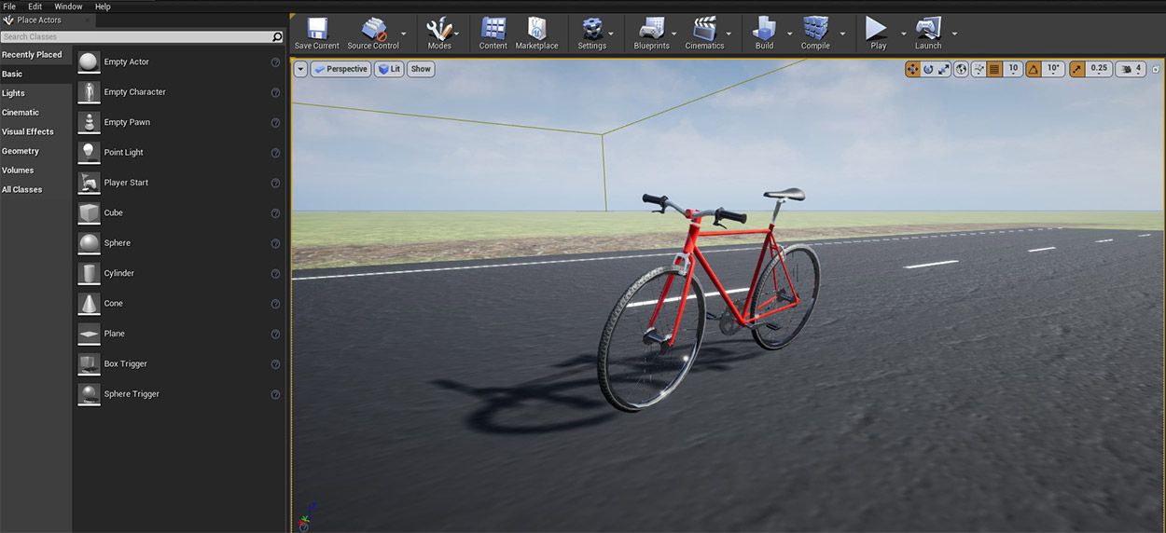The image size is (1166, 533).
Task: Select the Visual Effects category tab
Action: coord(28,132)
